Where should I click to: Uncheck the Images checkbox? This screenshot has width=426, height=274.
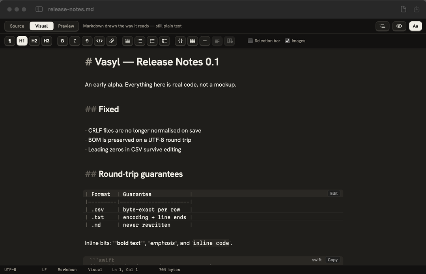point(287,41)
